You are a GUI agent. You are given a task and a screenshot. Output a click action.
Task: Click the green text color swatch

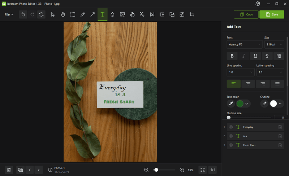[240, 104]
